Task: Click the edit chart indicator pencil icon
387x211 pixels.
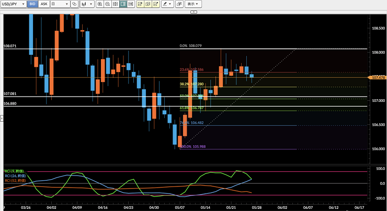Action: [x=155, y=4]
